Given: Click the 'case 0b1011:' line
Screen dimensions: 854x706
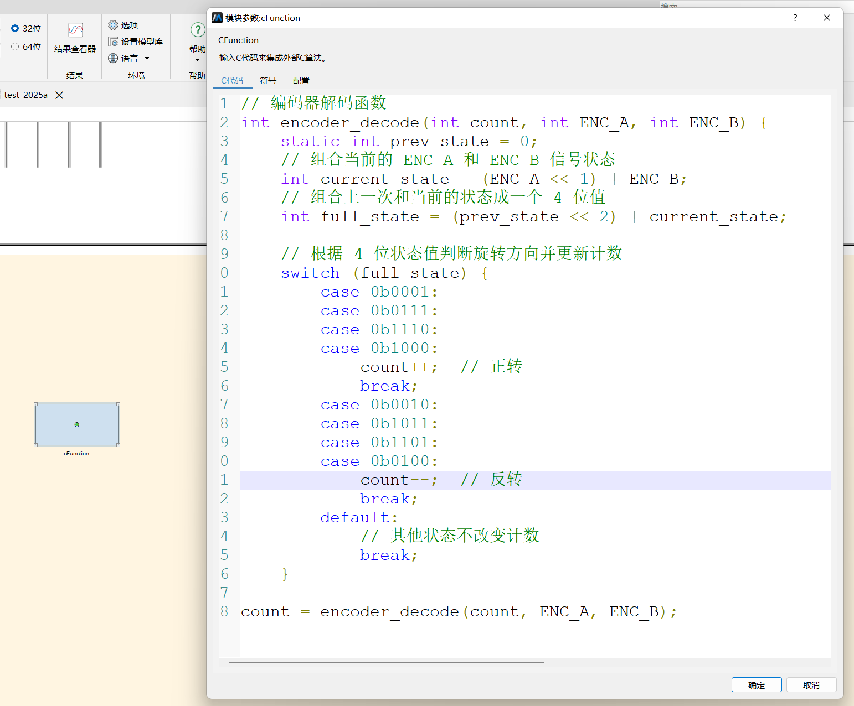Looking at the screenshot, I should click(x=379, y=424).
